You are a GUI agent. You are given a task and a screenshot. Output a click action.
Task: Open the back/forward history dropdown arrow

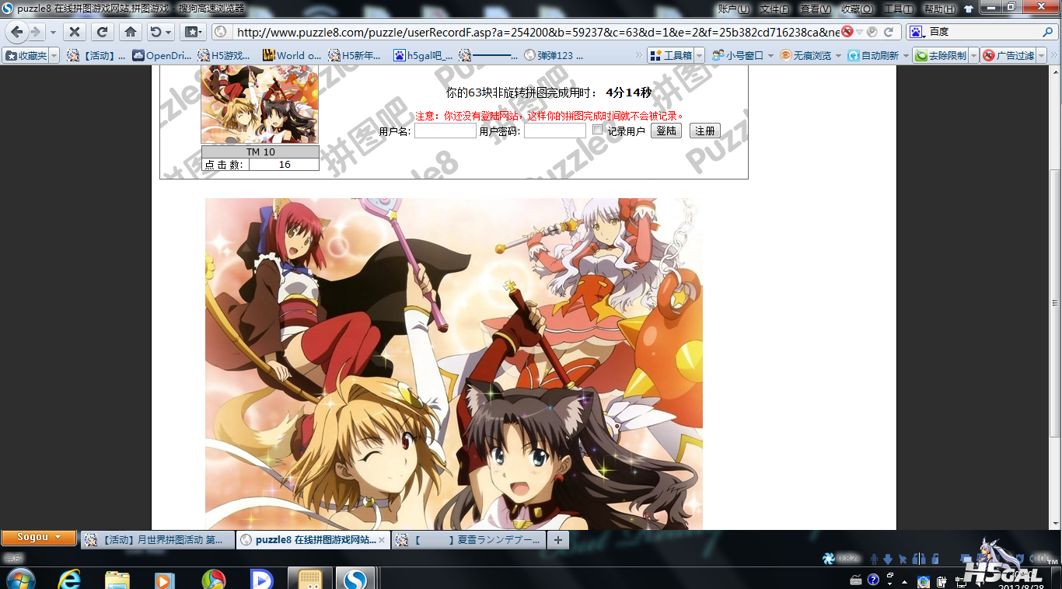coord(53,33)
